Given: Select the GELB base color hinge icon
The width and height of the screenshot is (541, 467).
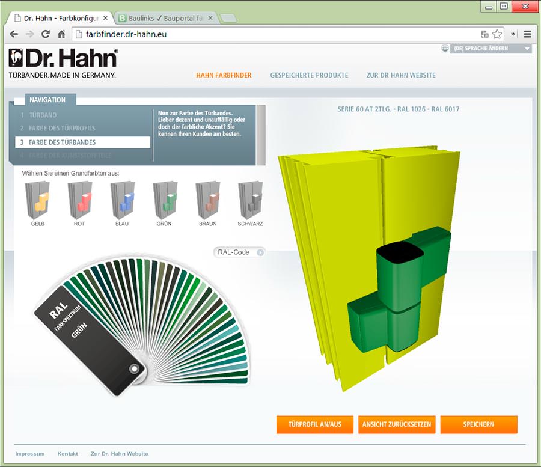Looking at the screenshot, I should coord(38,200).
